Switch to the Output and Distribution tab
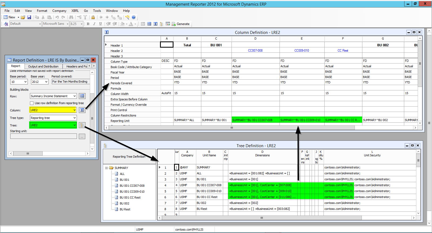432x233 pixels. click(43, 66)
